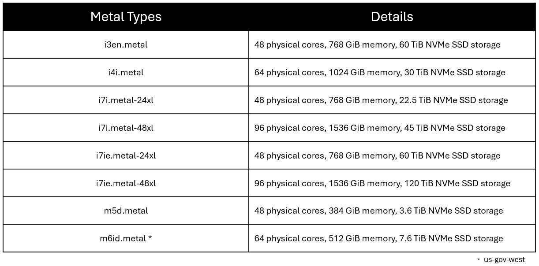This screenshot has height=266, width=539.
Task: Click details with 384 GiB memory
Action: [x=378, y=211]
